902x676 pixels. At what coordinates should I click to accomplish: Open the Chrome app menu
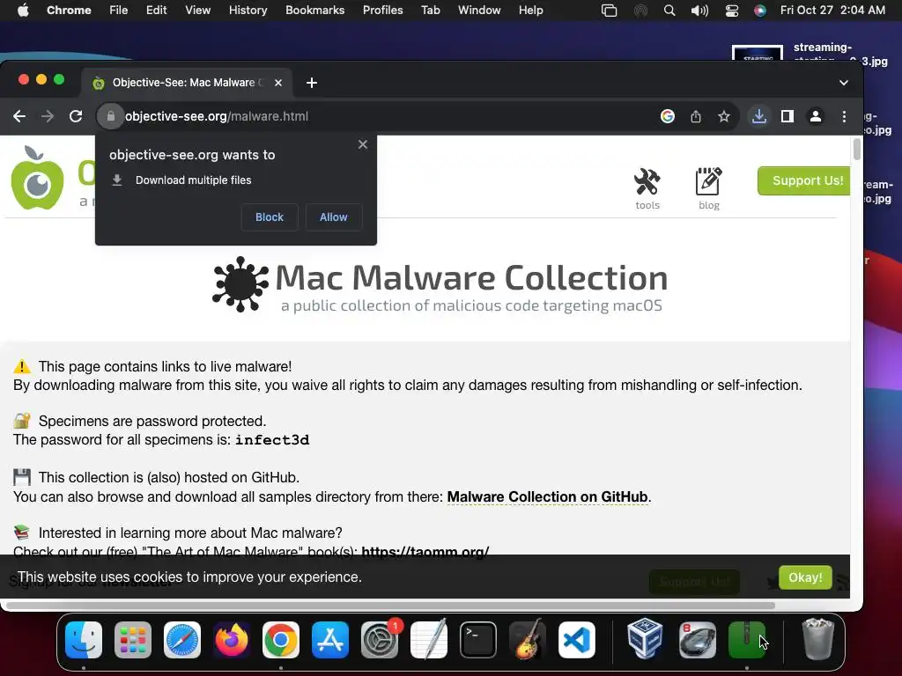pos(69,11)
